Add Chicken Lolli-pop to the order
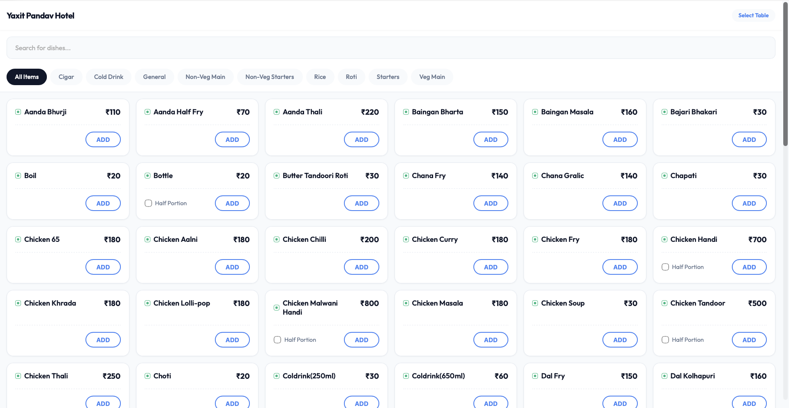This screenshot has width=789, height=408. pos(232,340)
